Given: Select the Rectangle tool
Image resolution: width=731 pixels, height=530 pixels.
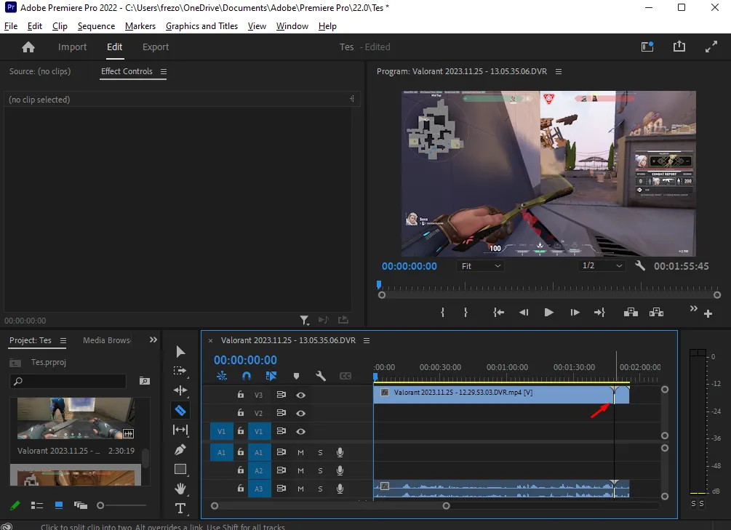Looking at the screenshot, I should tap(180, 469).
